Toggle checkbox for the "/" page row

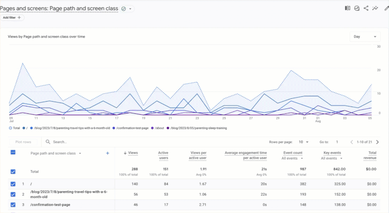pyautogui.click(x=13, y=184)
